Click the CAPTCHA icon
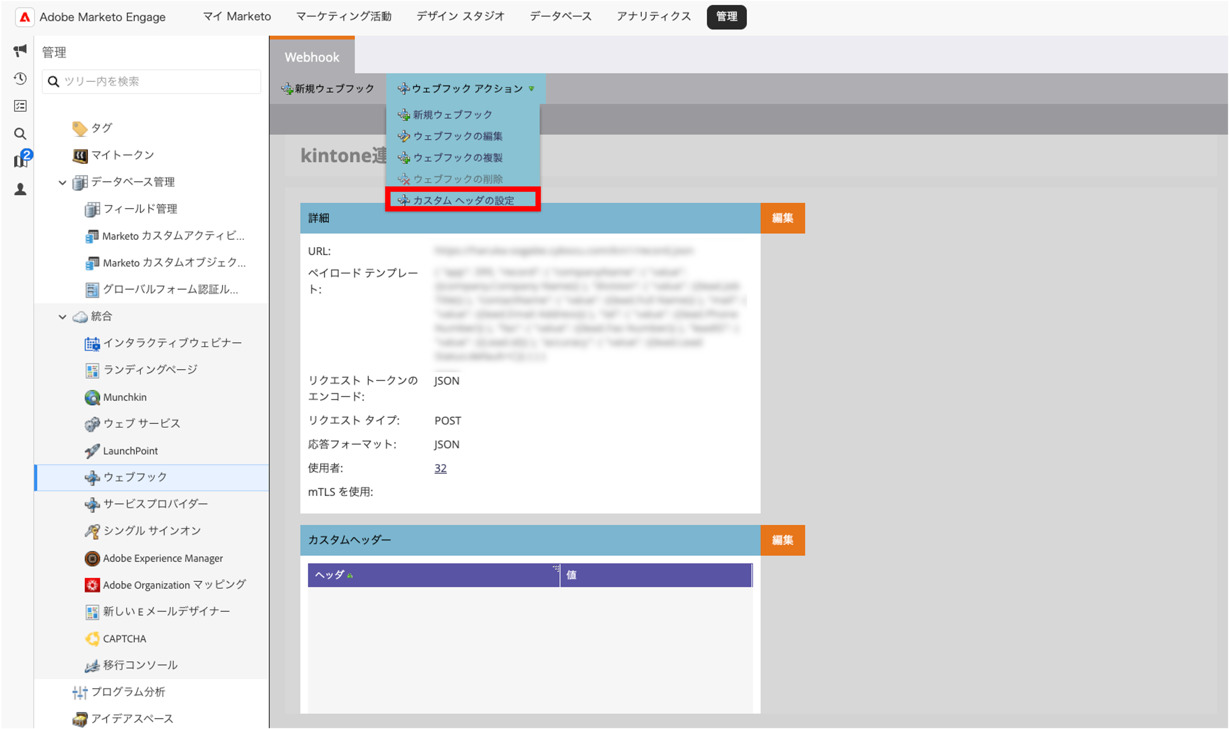 click(x=92, y=639)
